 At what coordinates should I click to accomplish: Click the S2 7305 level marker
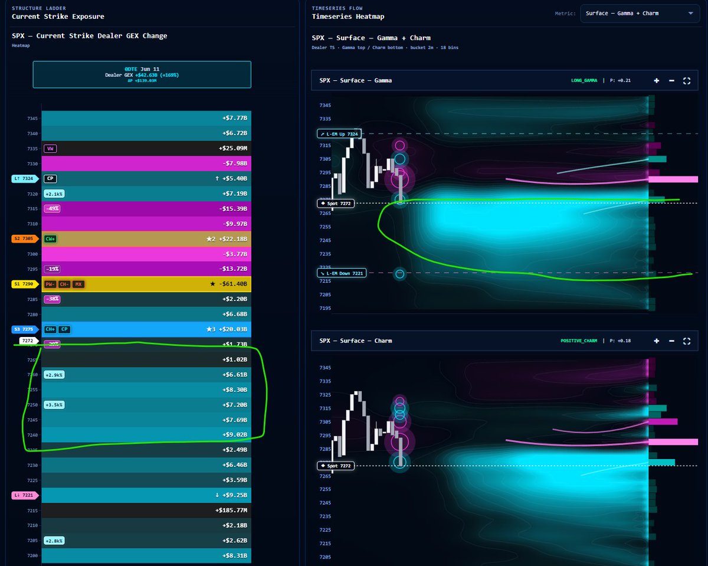tap(25, 239)
